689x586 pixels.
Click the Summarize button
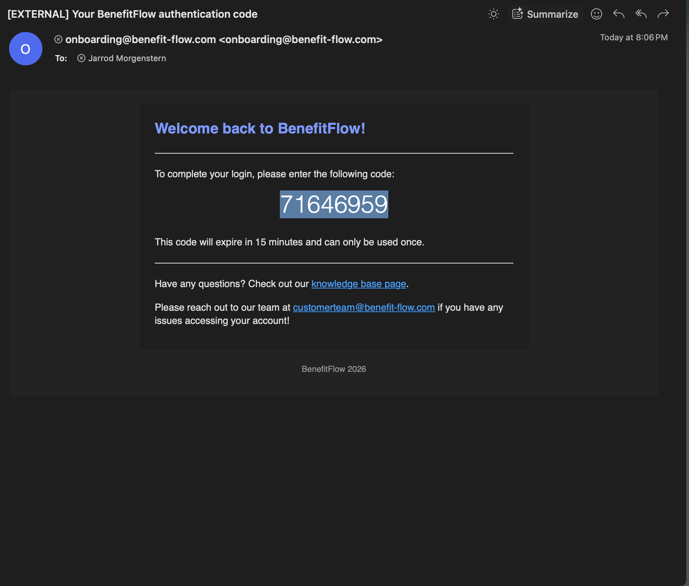pyautogui.click(x=545, y=14)
